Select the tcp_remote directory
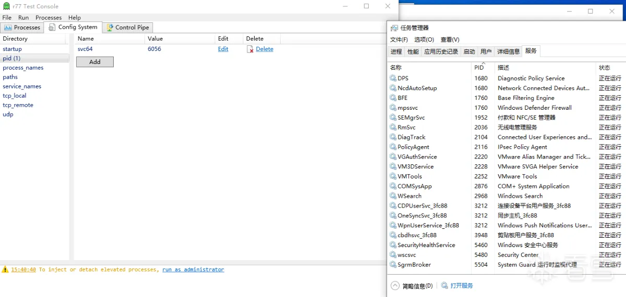This screenshot has height=297, width=626. (18, 105)
